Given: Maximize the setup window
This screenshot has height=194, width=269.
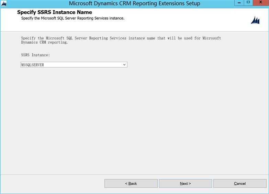Looking at the screenshot, I should coord(248,2).
